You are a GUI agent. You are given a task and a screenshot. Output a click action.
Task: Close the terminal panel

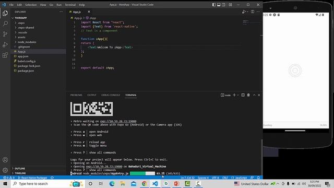click(x=259, y=95)
